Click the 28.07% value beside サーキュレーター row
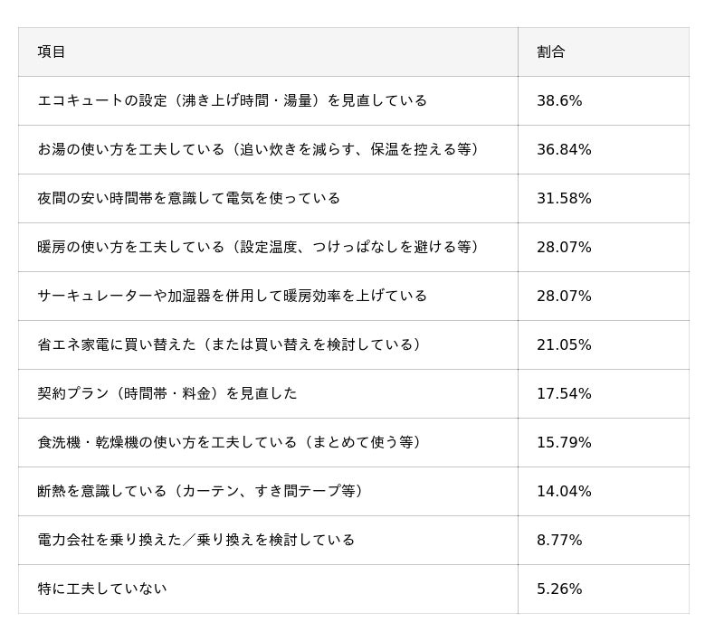 (x=564, y=296)
